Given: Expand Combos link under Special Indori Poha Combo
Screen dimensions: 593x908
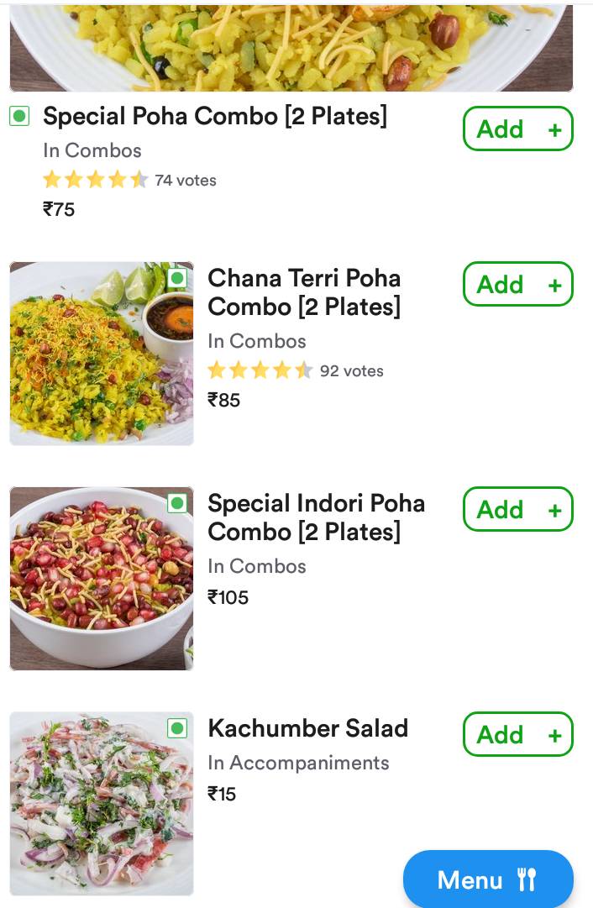Looking at the screenshot, I should (257, 565).
